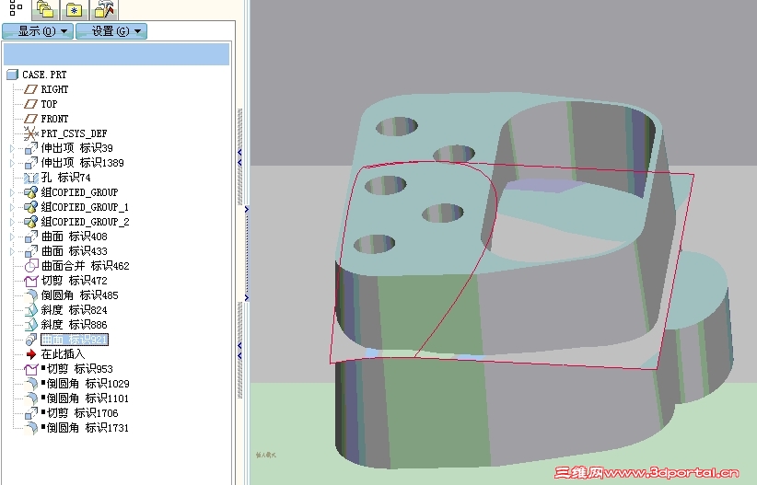Expand the 伸出项 标识1389 feature
The width and height of the screenshot is (757, 485).
(13, 163)
